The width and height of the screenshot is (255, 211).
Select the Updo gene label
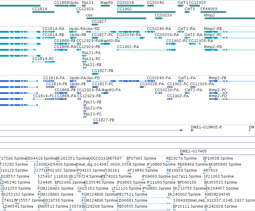pos(74,3)
